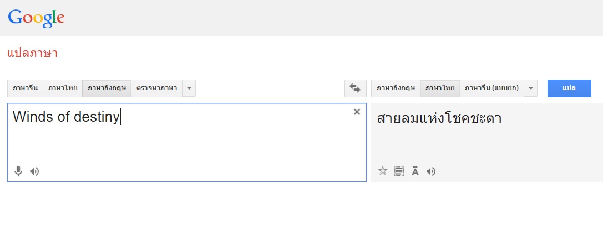The width and height of the screenshot is (603, 225).
Task: Swap source and target languages
Action: (x=355, y=88)
